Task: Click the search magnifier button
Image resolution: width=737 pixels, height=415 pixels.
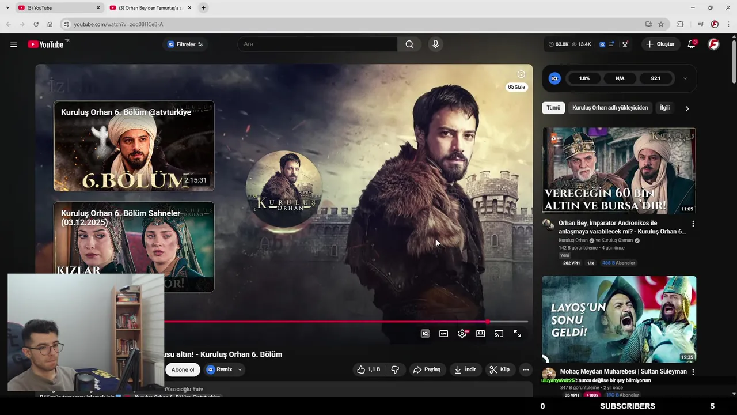Action: [409, 44]
